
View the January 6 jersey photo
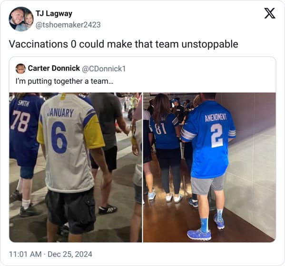tap(76, 167)
